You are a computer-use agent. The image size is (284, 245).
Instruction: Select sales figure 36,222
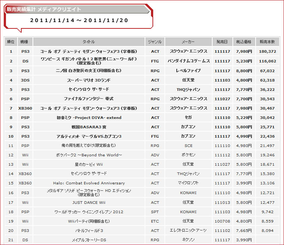[268, 90]
